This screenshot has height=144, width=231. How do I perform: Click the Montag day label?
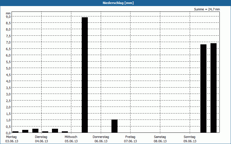click(x=11, y=137)
